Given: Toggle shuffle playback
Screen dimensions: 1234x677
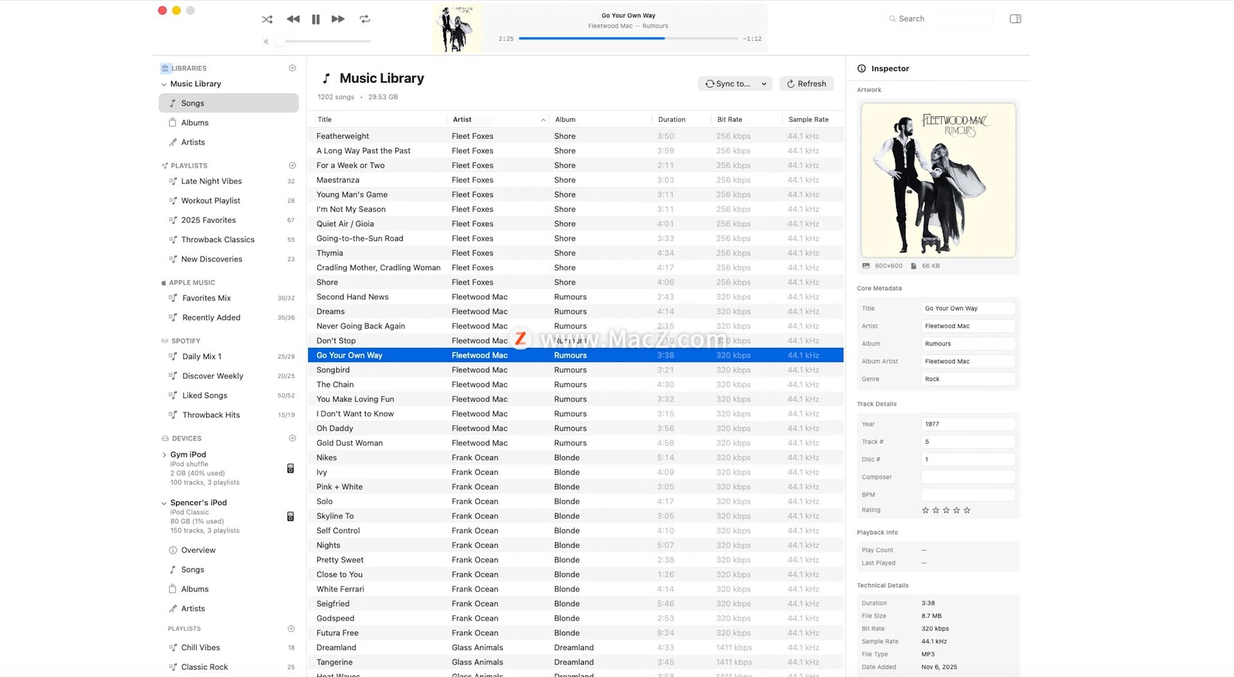Looking at the screenshot, I should point(267,19).
